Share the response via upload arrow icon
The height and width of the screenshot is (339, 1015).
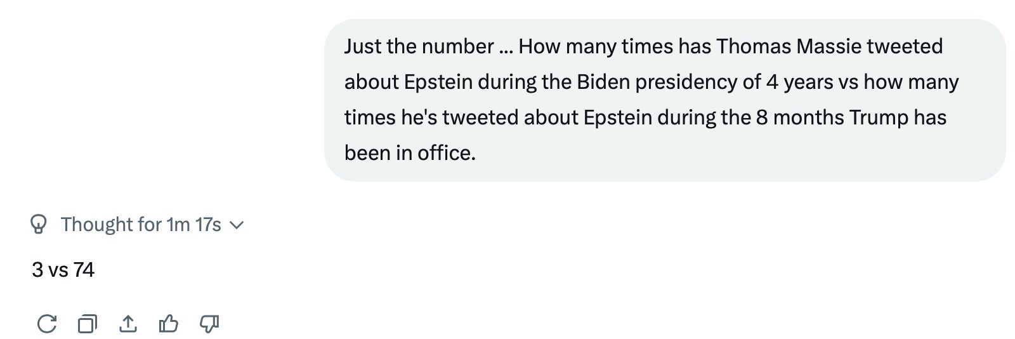tap(128, 324)
